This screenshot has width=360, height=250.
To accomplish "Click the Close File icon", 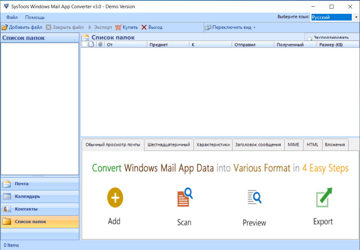I will [48, 27].
